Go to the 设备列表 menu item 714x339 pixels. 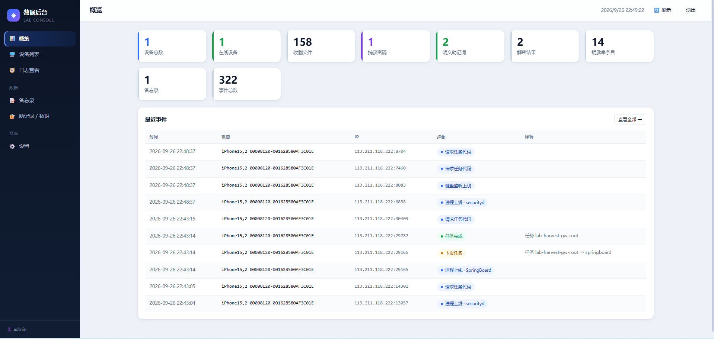(x=40, y=54)
